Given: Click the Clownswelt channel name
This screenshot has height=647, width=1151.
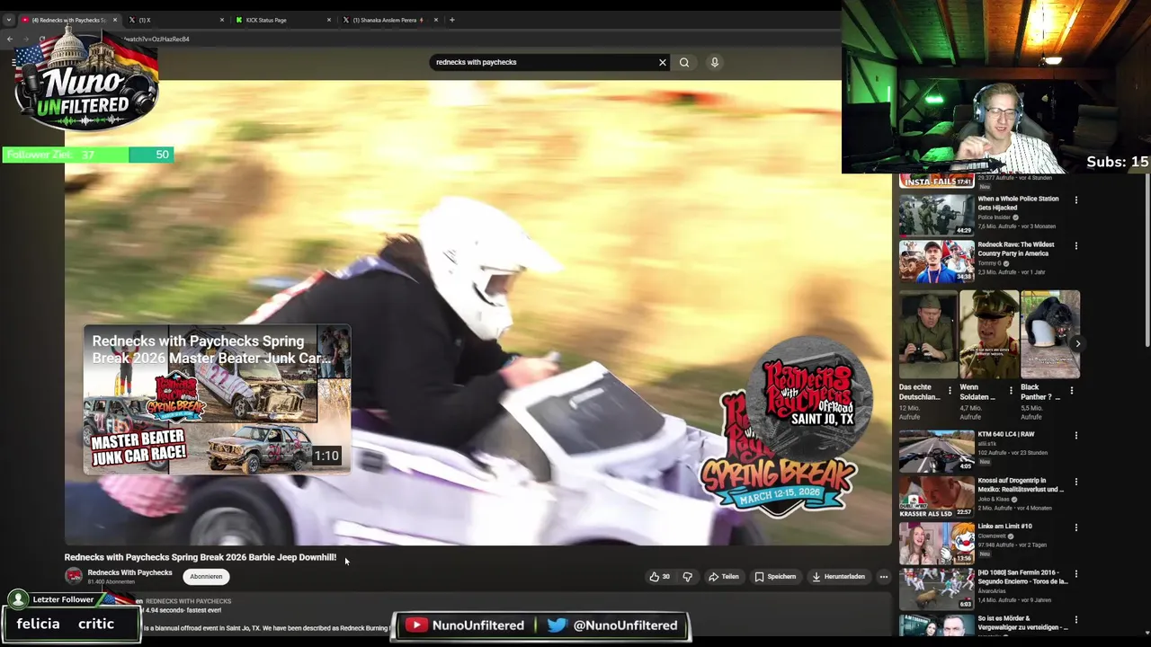Looking at the screenshot, I should coord(992,536).
